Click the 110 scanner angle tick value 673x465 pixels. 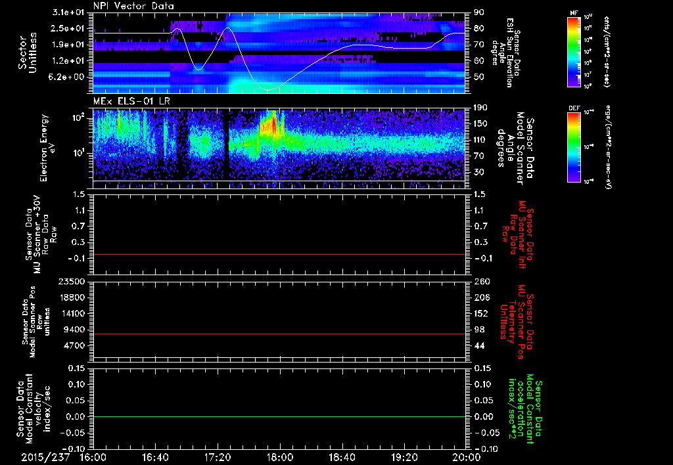[x=480, y=140]
